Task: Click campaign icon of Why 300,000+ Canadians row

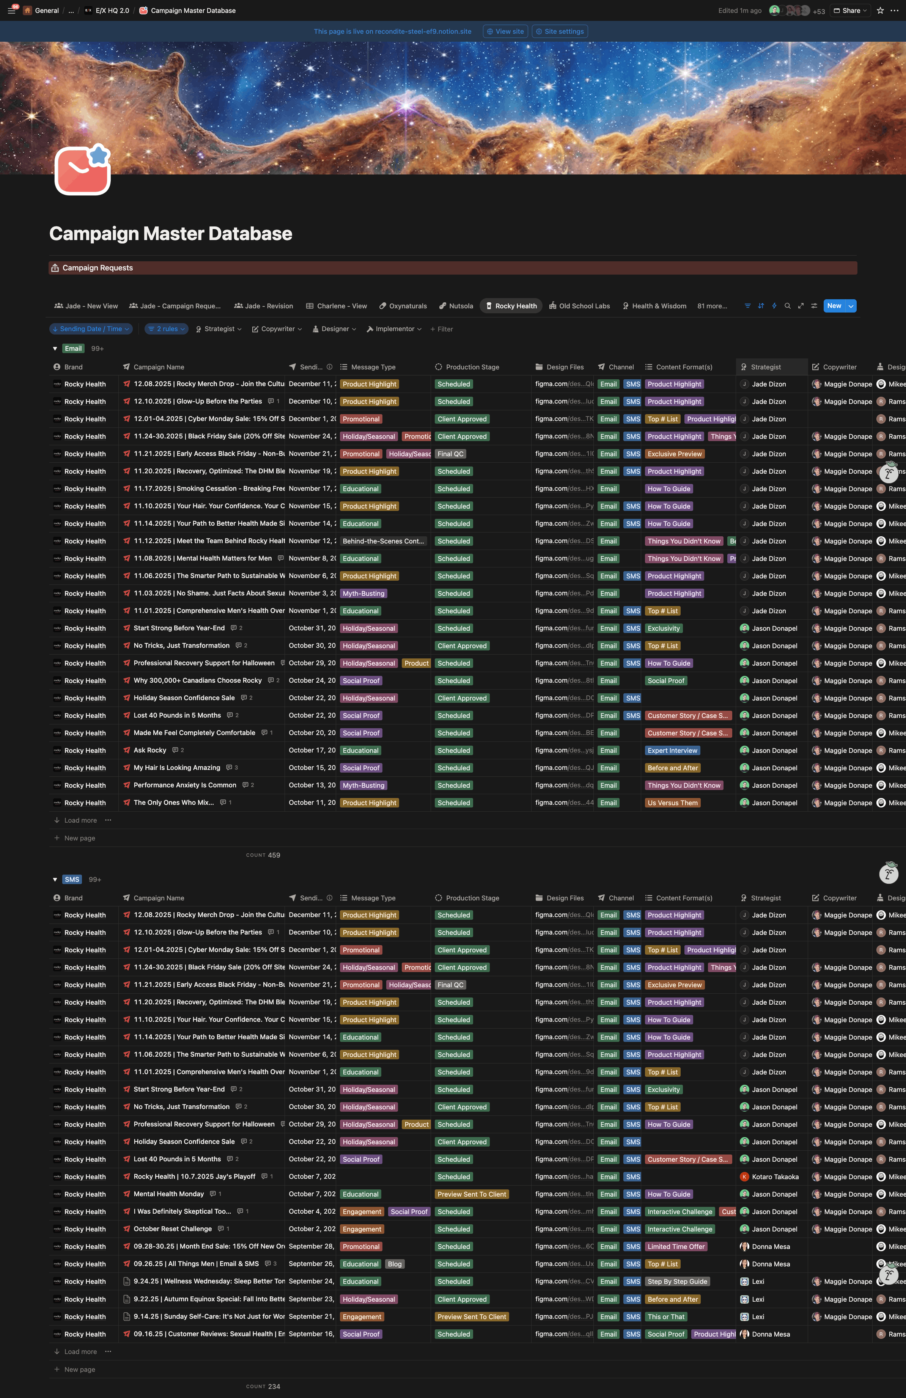Action: (x=126, y=681)
